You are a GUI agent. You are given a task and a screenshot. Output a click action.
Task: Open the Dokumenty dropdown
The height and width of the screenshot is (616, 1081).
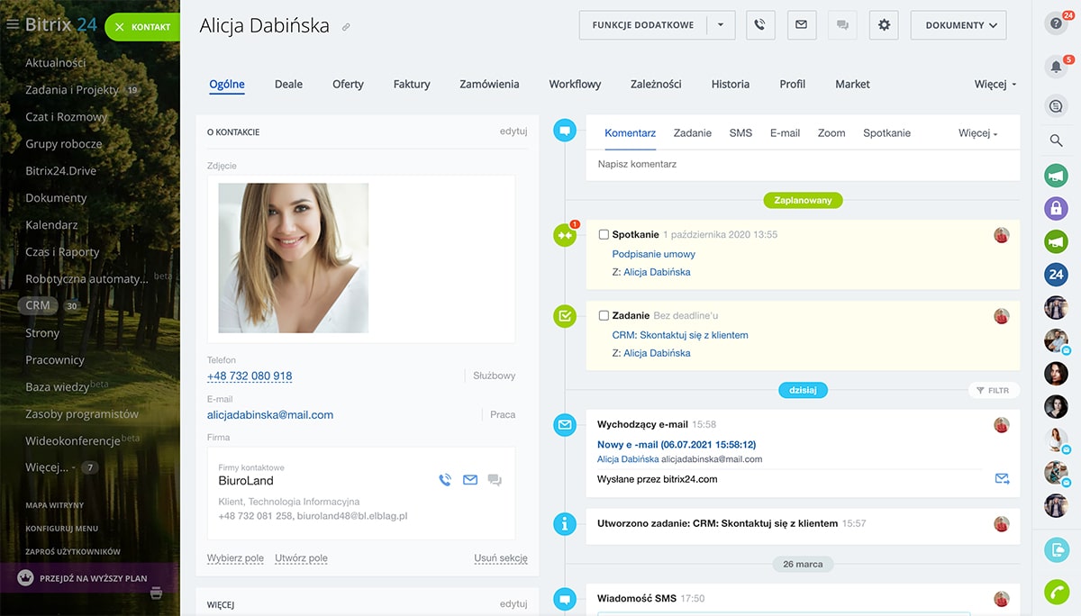point(958,25)
